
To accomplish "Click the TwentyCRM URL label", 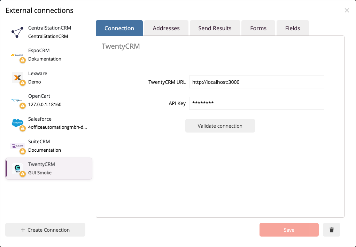I will coord(167,82).
